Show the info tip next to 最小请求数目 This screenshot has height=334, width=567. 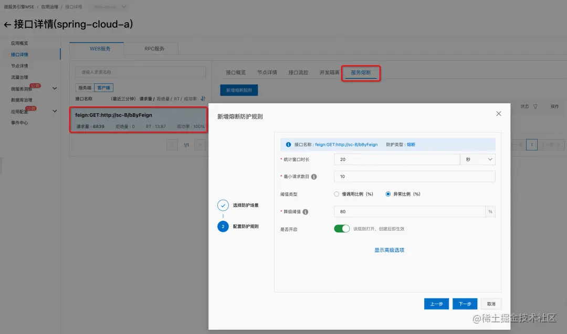[x=314, y=177]
